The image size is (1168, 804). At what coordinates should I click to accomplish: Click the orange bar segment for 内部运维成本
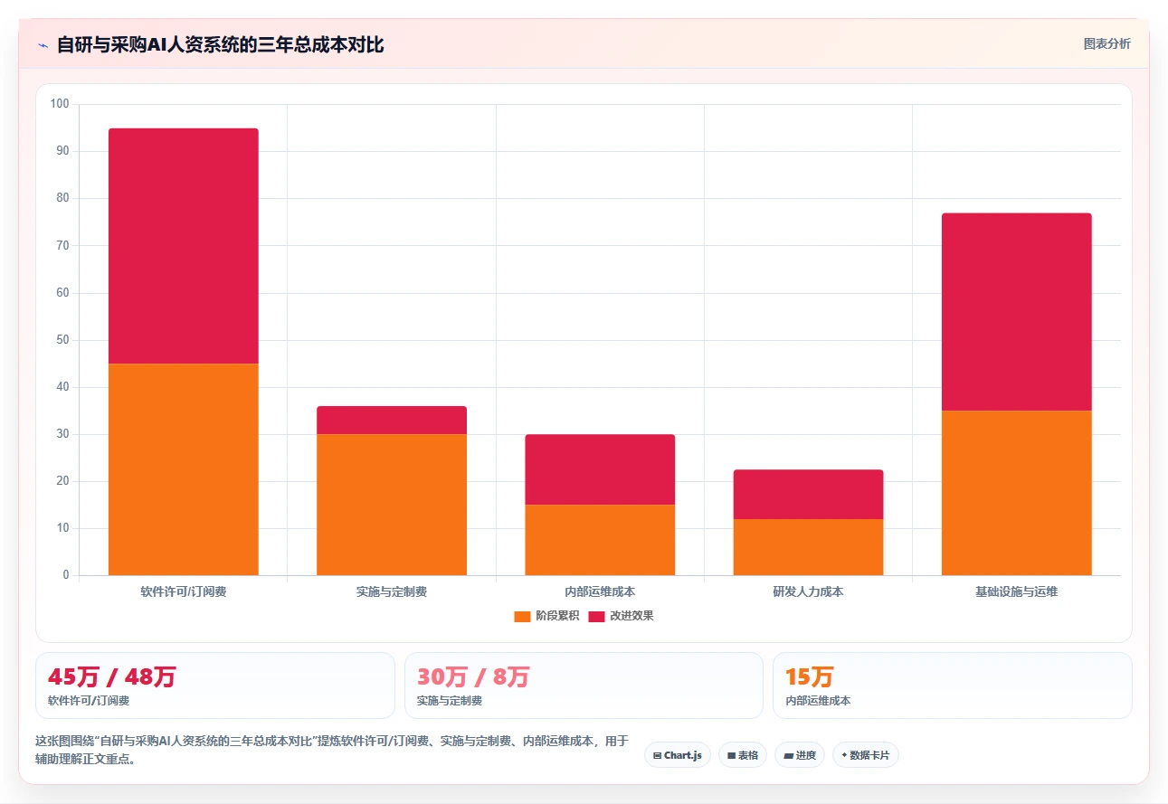pyautogui.click(x=600, y=540)
